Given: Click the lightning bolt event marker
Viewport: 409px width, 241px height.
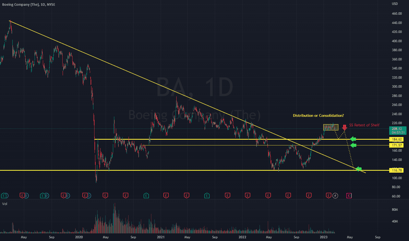Looking at the screenshot, I should pyautogui.click(x=335, y=195).
